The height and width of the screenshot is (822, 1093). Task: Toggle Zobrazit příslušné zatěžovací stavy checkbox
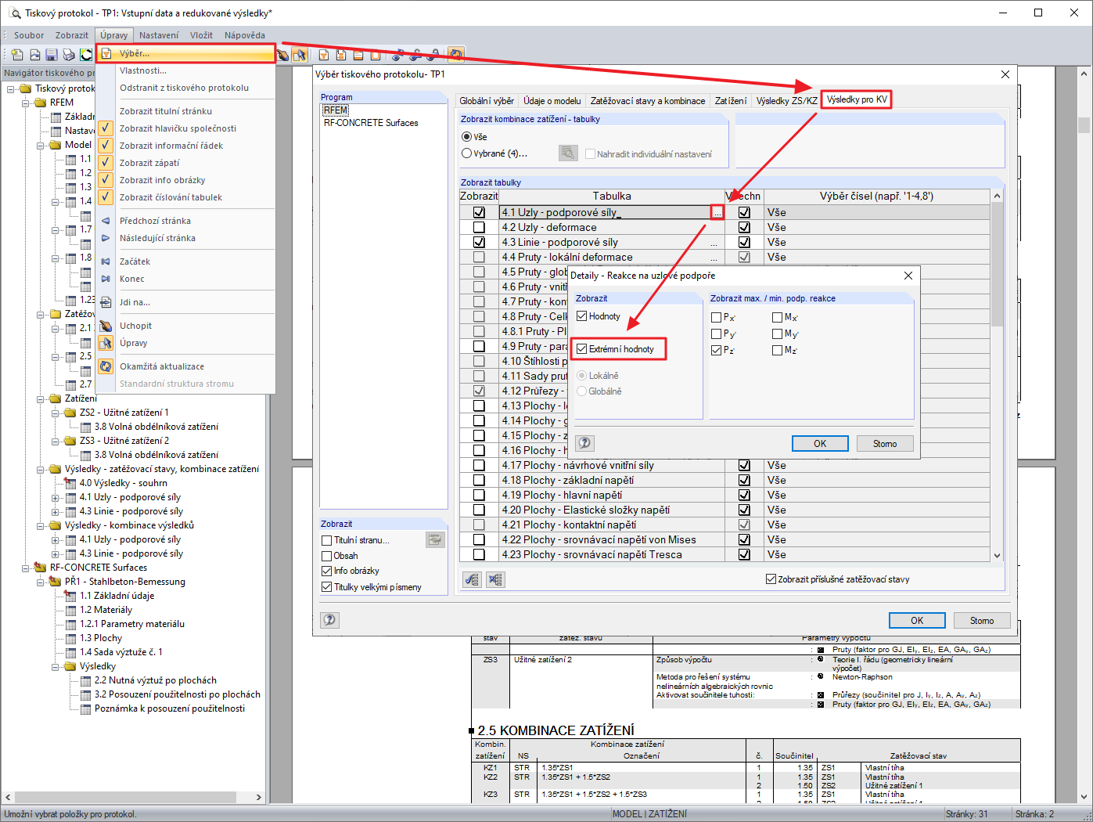(x=771, y=579)
